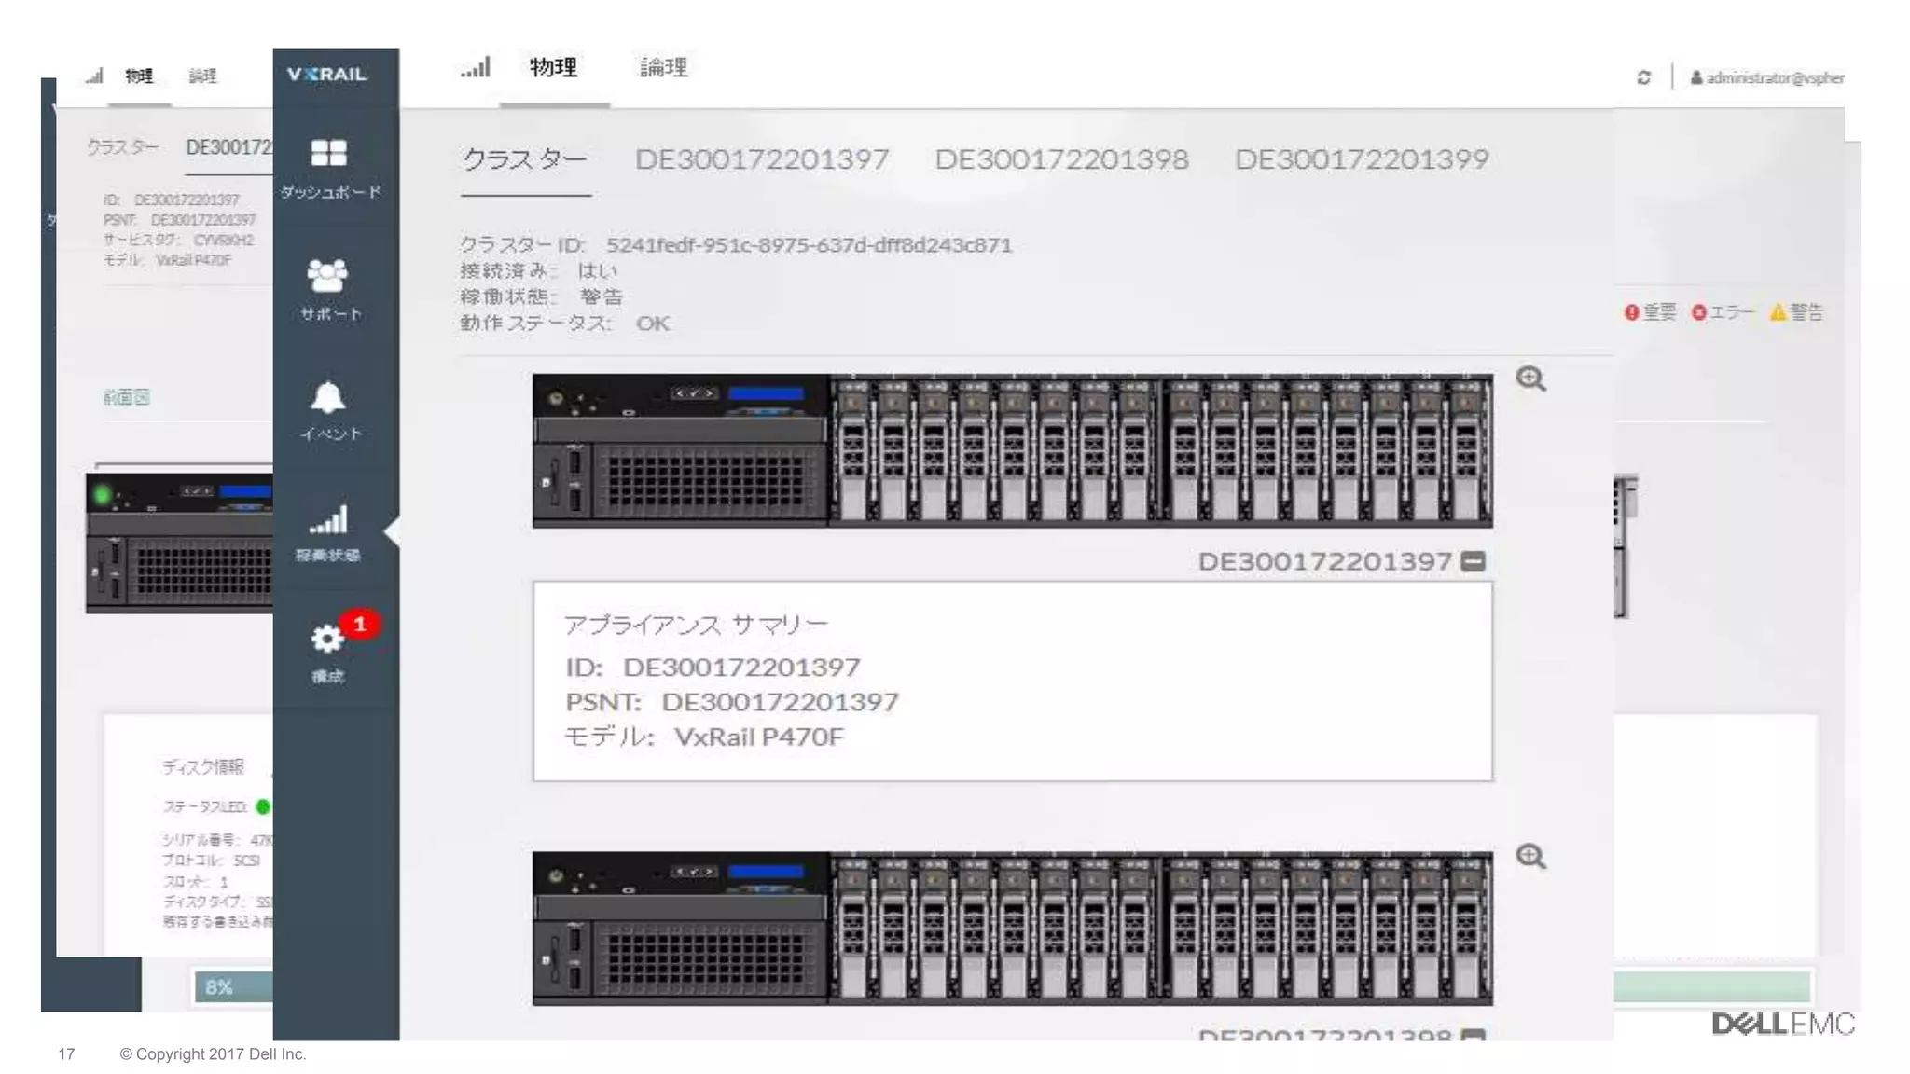The width and height of the screenshot is (1910, 1074).
Task: Open the 構成 gear sidebar icon
Action: point(327,654)
